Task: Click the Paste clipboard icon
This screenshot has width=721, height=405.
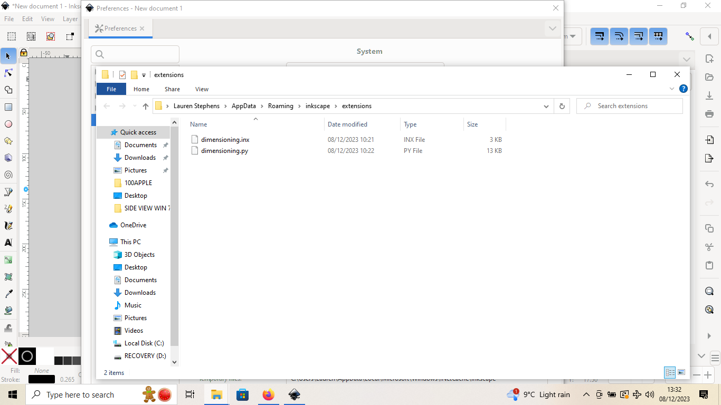Action: (709, 265)
